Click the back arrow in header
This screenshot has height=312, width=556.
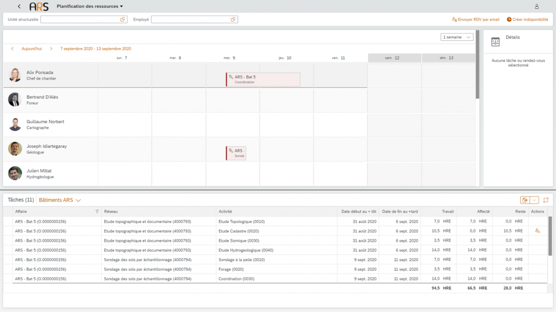(x=19, y=6)
